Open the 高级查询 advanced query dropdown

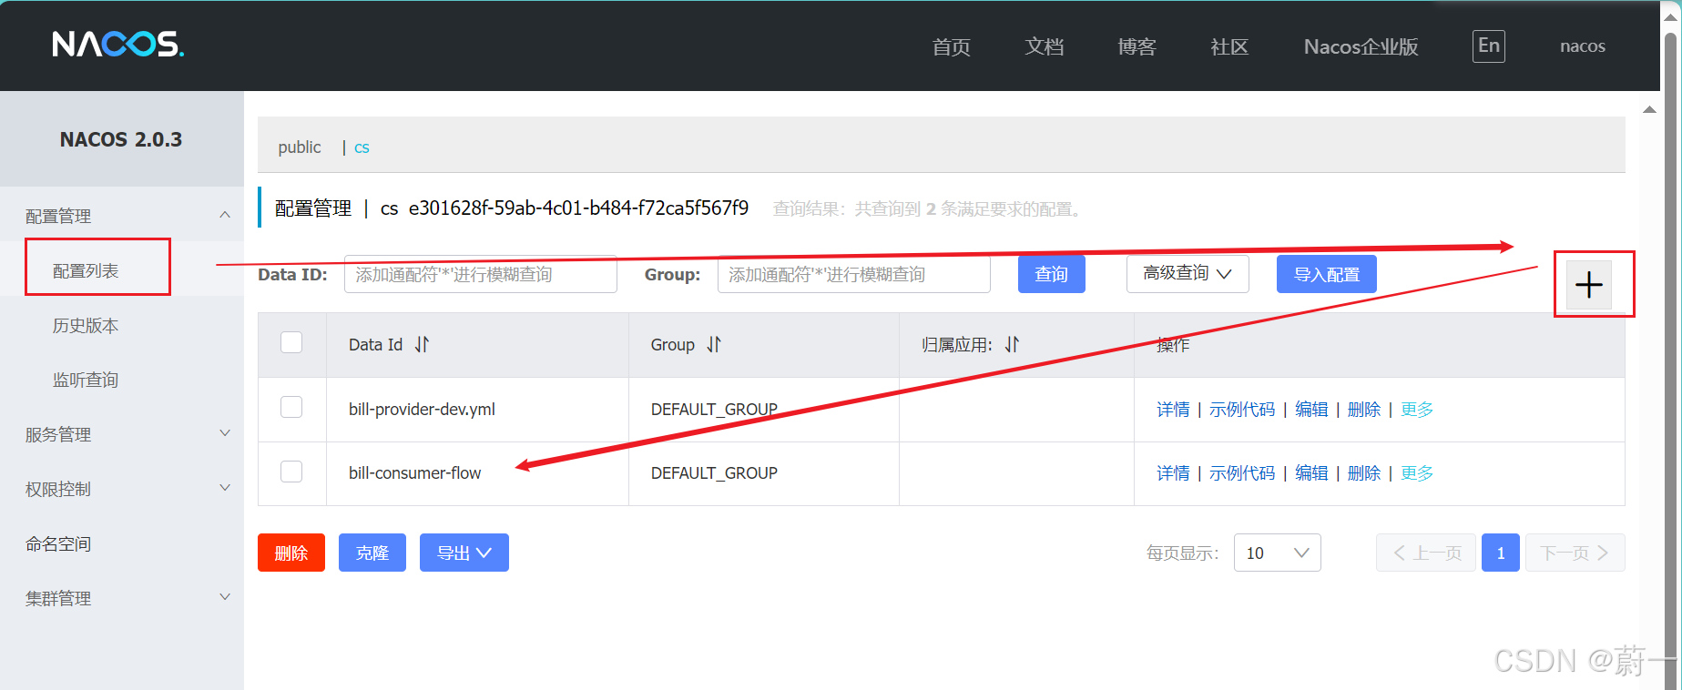pyautogui.click(x=1188, y=274)
